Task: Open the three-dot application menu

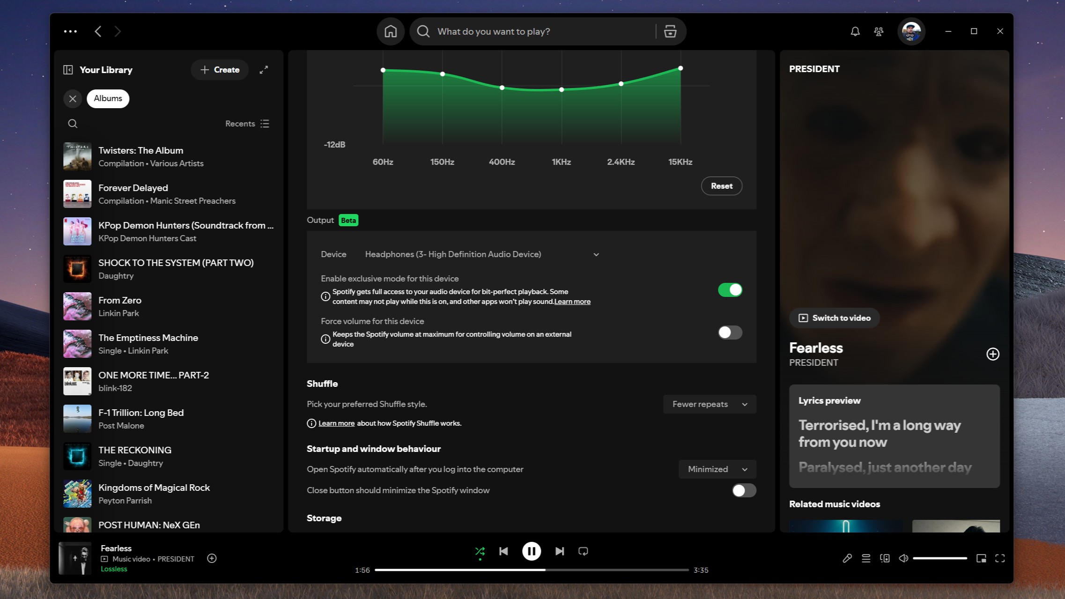Action: pos(70,31)
